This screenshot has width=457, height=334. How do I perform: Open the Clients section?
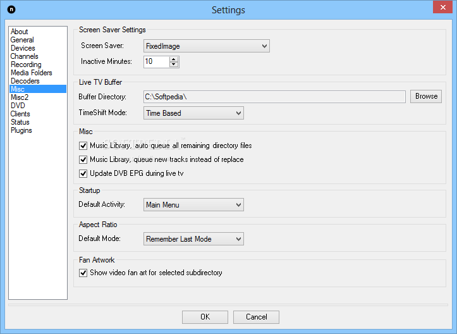[20, 114]
